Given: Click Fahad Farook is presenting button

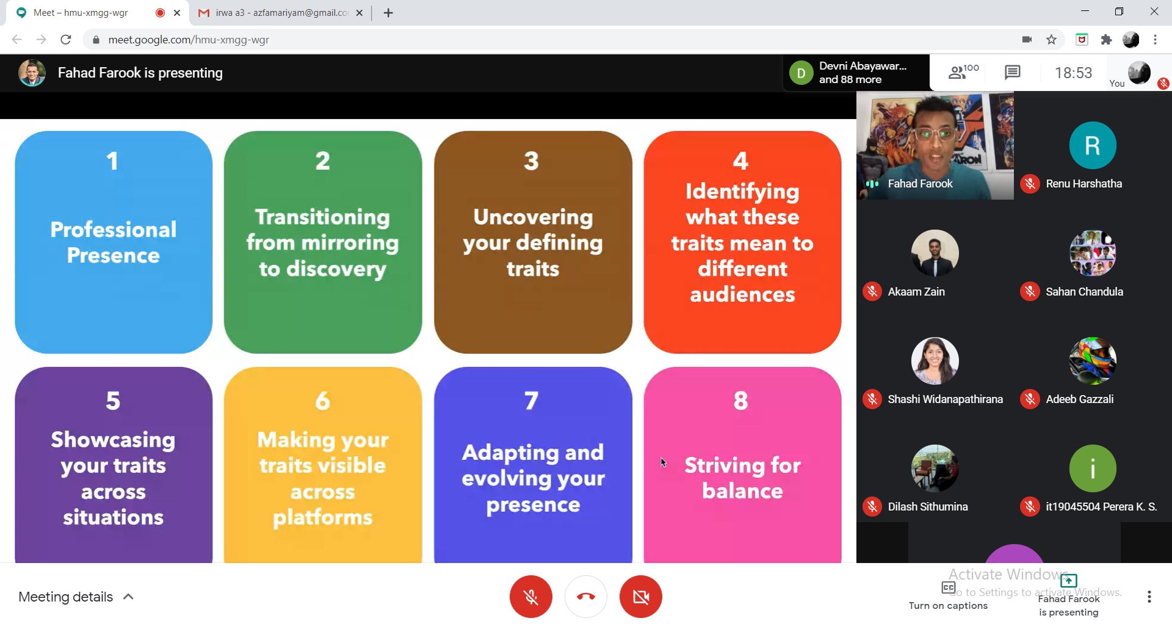Looking at the screenshot, I should point(1068,597).
